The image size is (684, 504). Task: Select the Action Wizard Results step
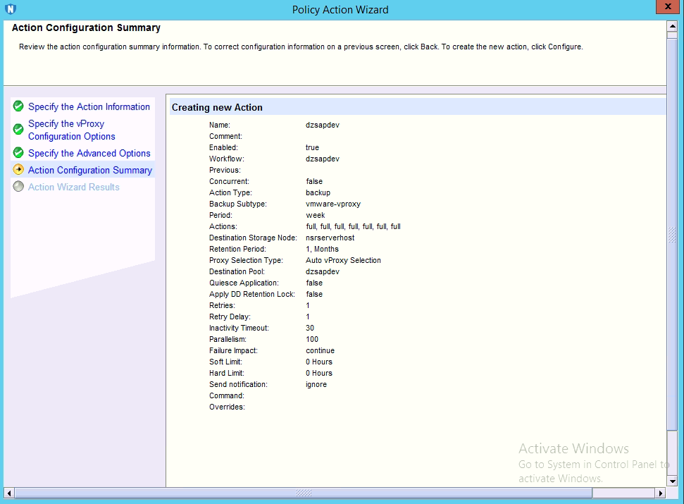click(73, 187)
